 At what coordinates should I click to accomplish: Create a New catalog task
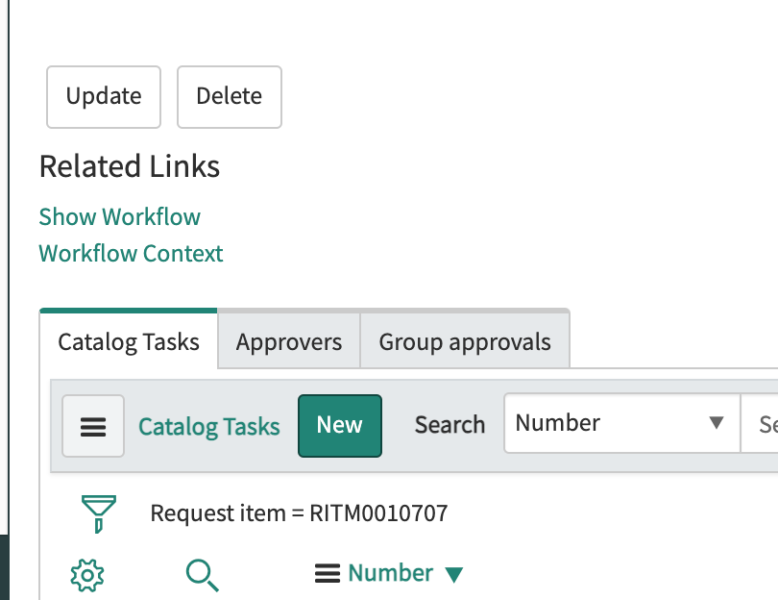pos(340,425)
